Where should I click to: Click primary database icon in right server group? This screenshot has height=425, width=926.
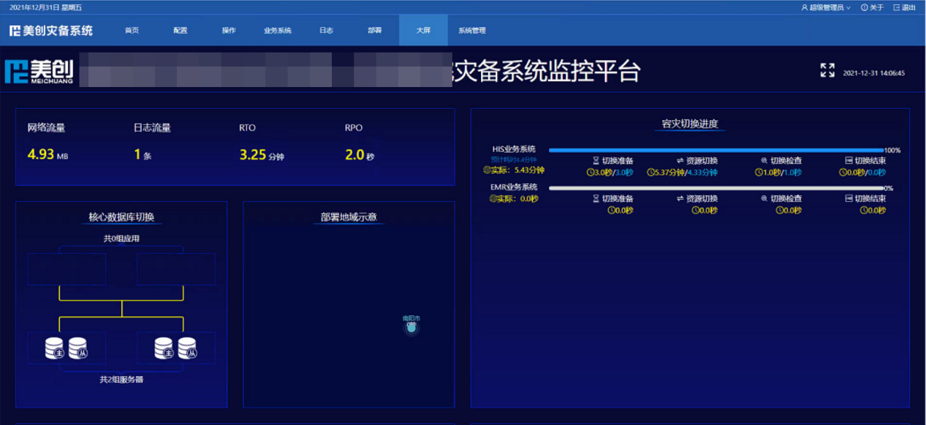164,348
